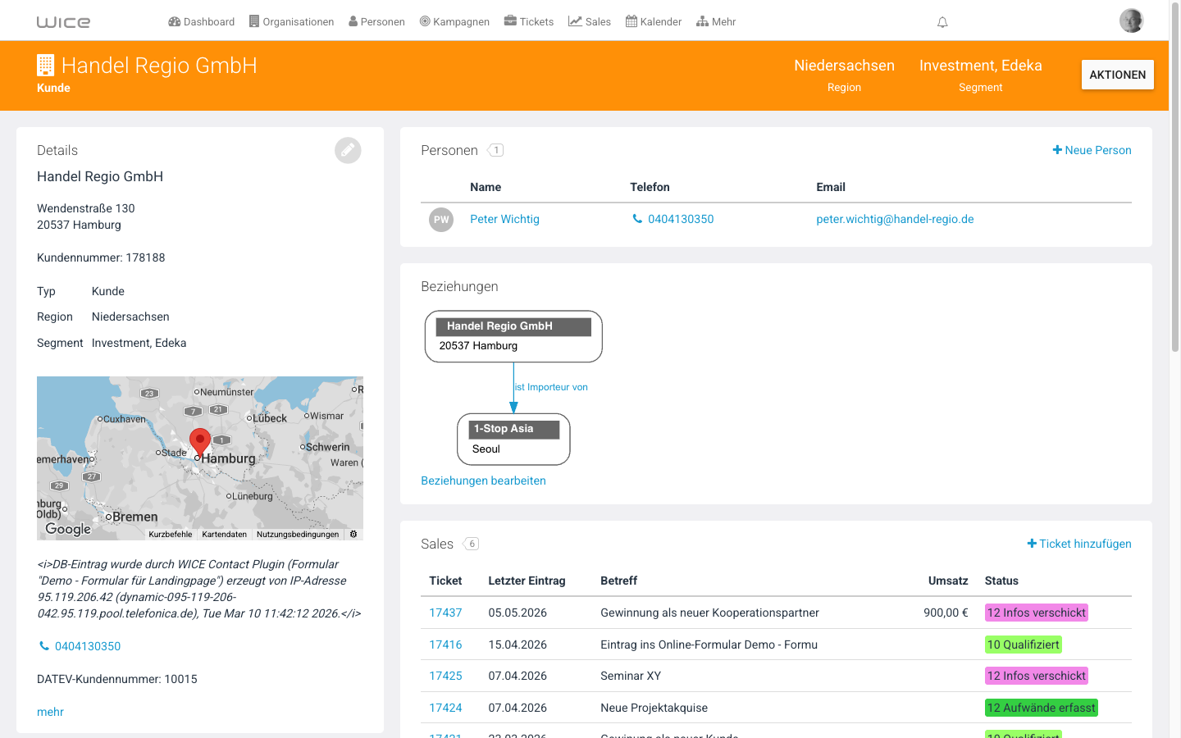
Task: Click the Niedersachsen region header value
Action: [x=844, y=66]
